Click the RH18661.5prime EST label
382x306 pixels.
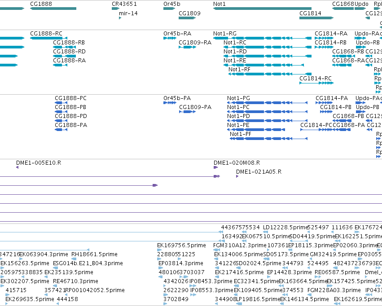pos(94,254)
